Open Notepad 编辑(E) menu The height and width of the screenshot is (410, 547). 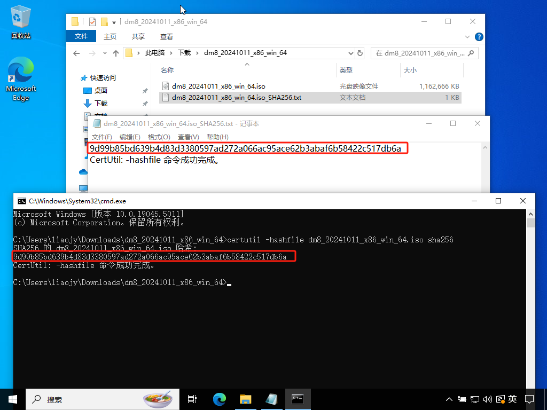(130, 137)
